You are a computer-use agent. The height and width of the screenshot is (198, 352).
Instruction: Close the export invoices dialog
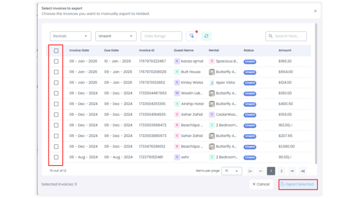316,11
